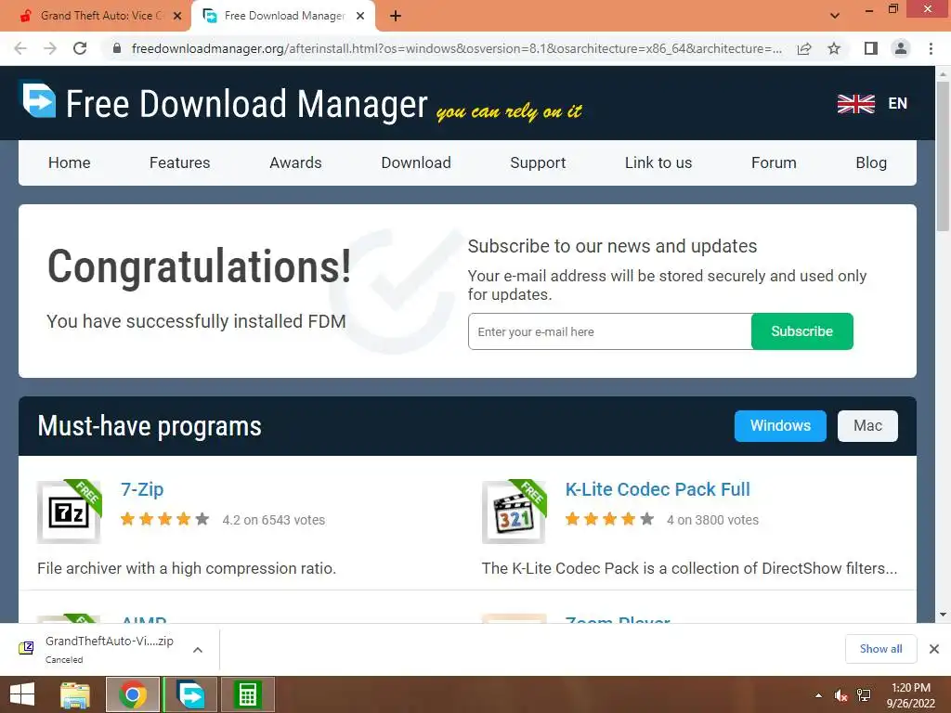Open the K-Lite Codec Pack icon

pyautogui.click(x=515, y=512)
